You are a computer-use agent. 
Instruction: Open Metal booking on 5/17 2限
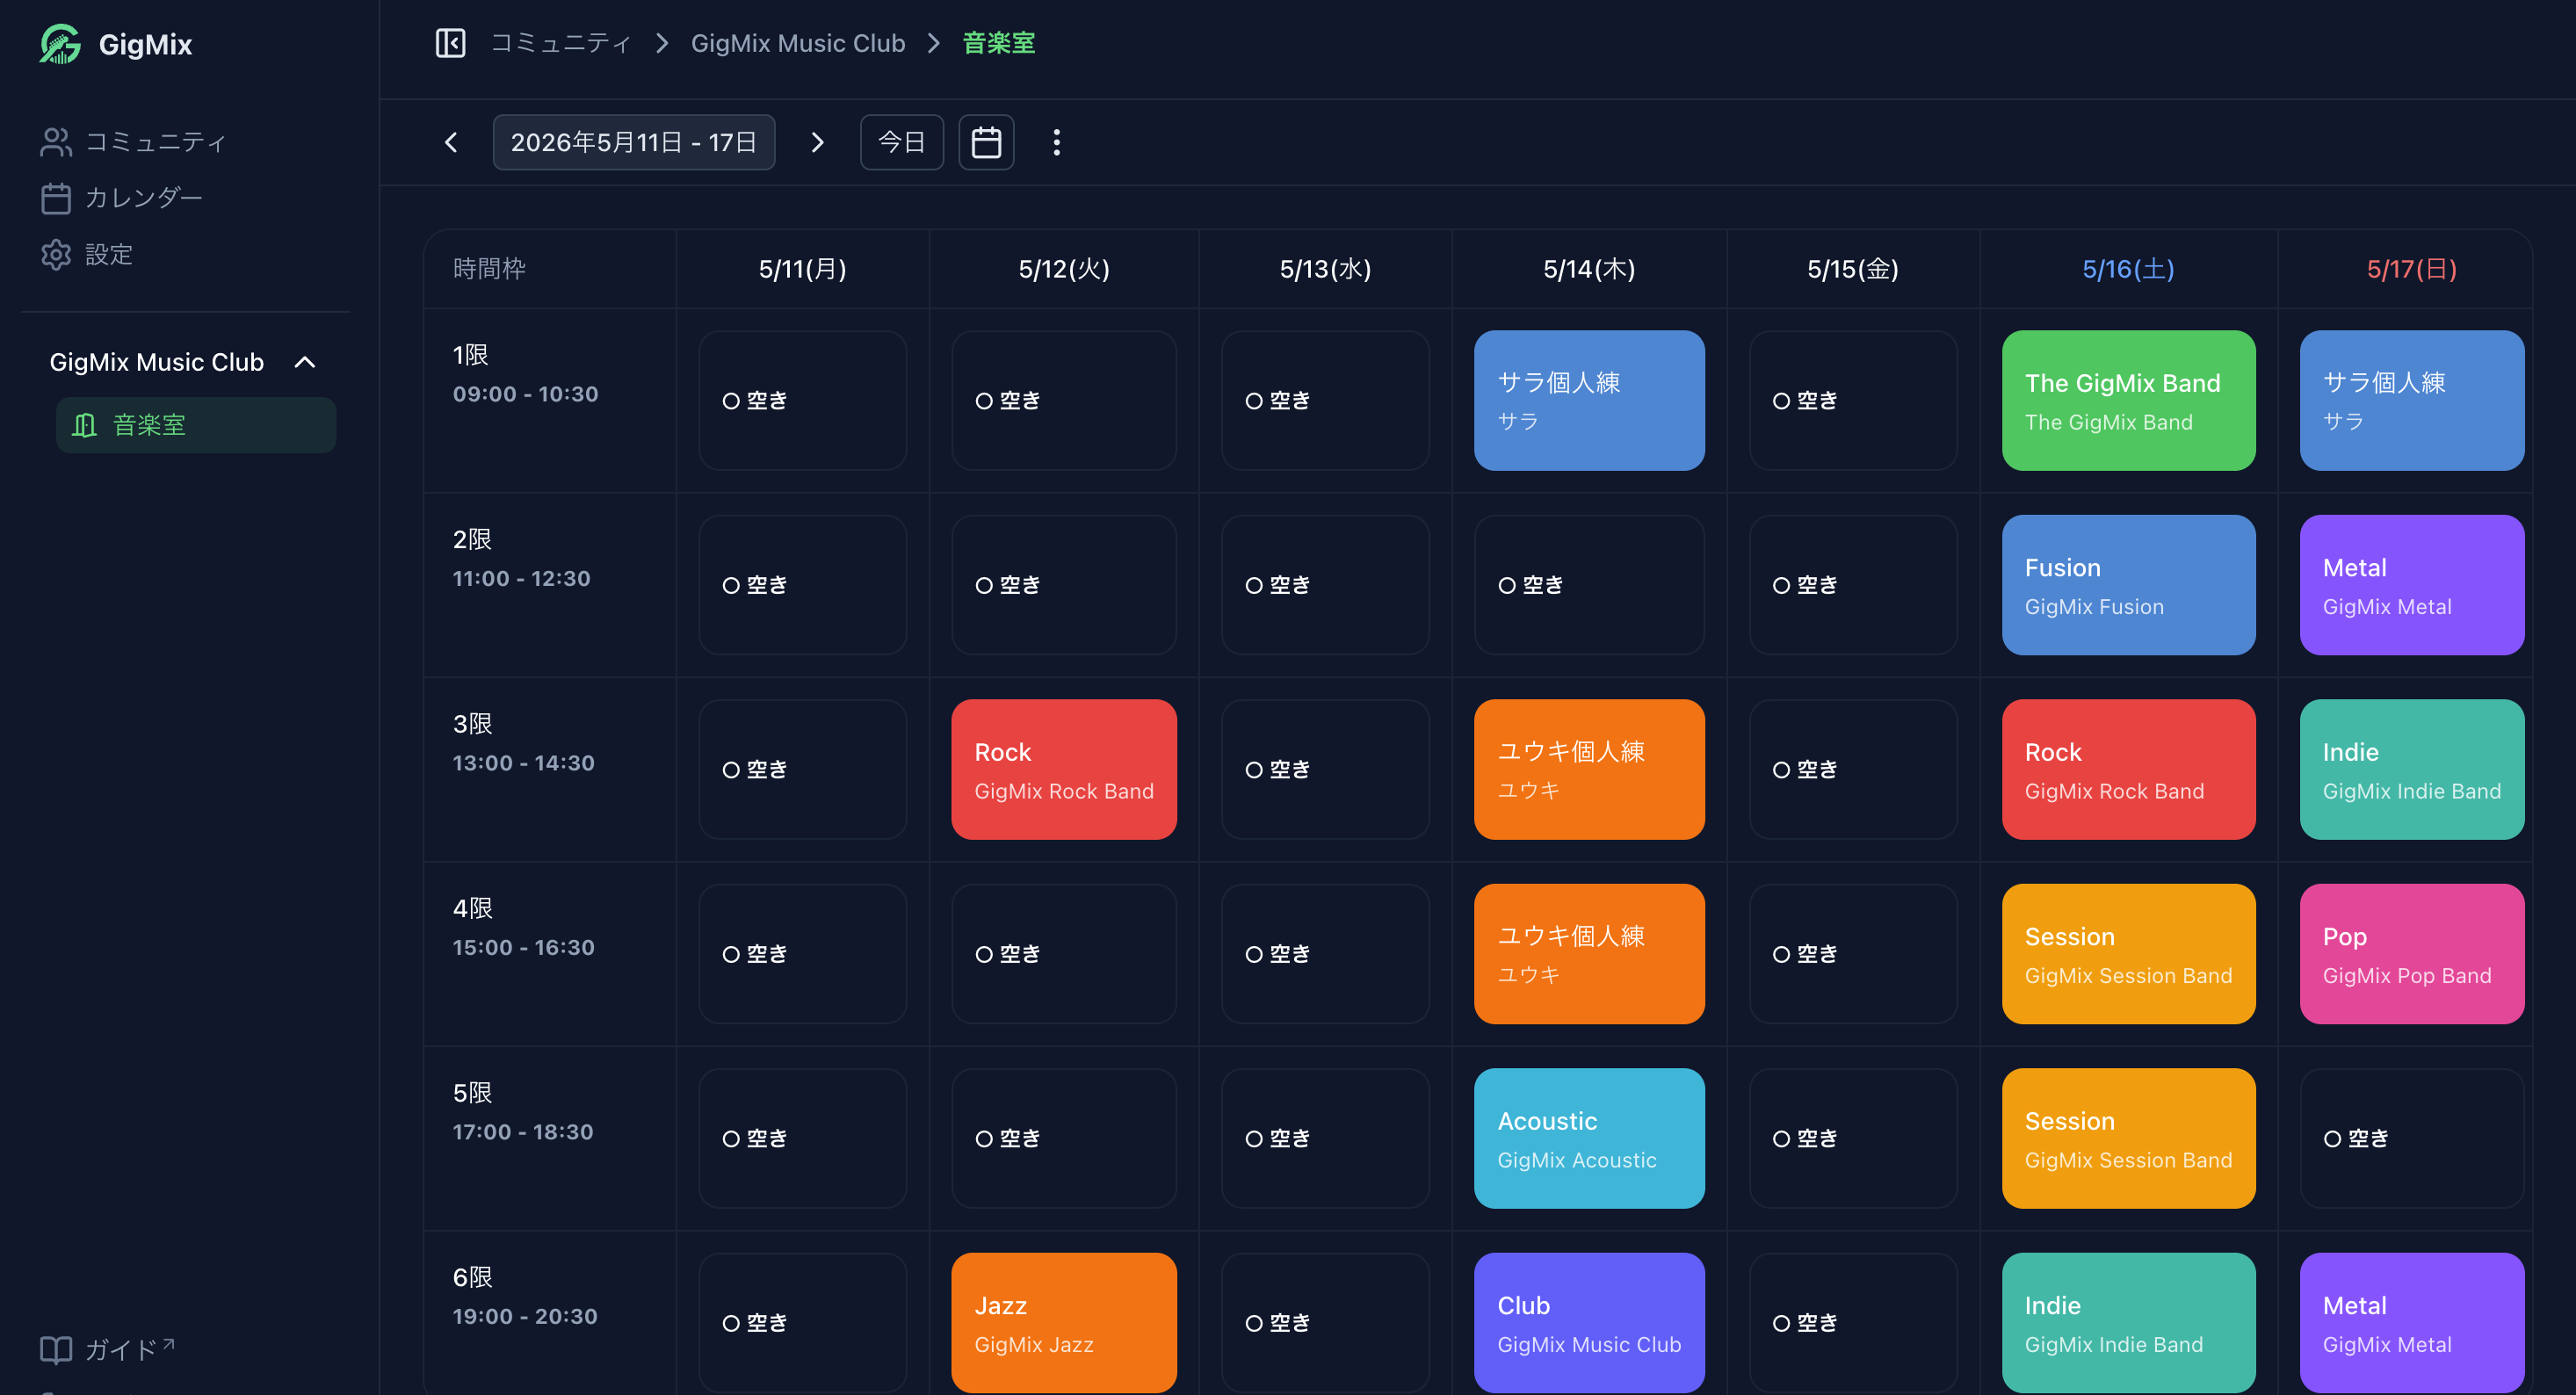(2411, 585)
